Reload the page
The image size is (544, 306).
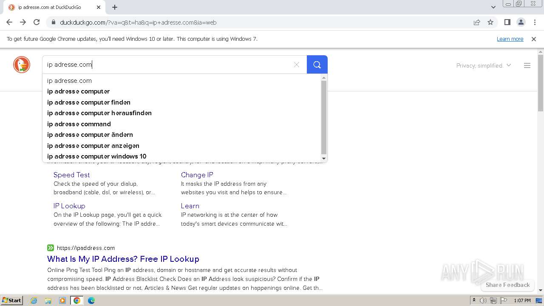tap(37, 23)
